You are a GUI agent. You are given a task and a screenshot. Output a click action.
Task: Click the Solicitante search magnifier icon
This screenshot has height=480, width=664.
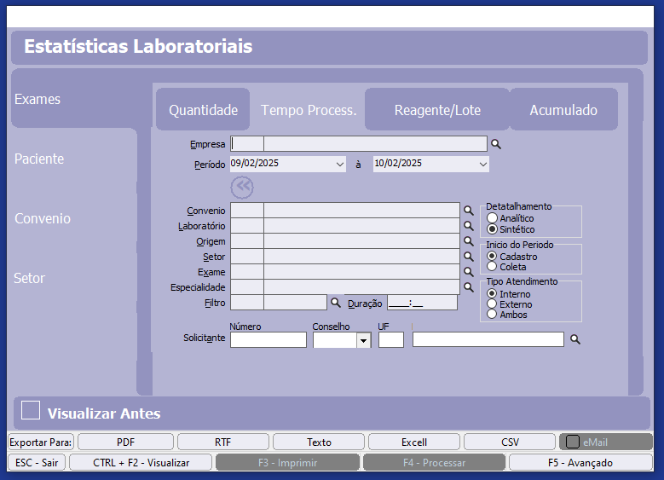coord(575,339)
